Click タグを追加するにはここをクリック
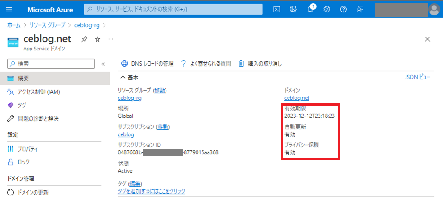443x207 pixels. pyautogui.click(x=151, y=191)
